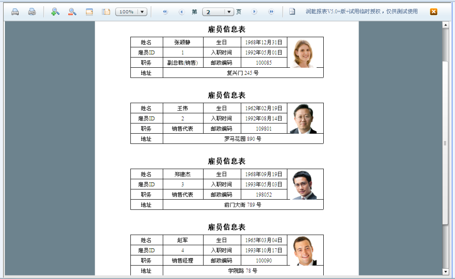Click birthday 1962年02月19日

[x=264, y=108]
